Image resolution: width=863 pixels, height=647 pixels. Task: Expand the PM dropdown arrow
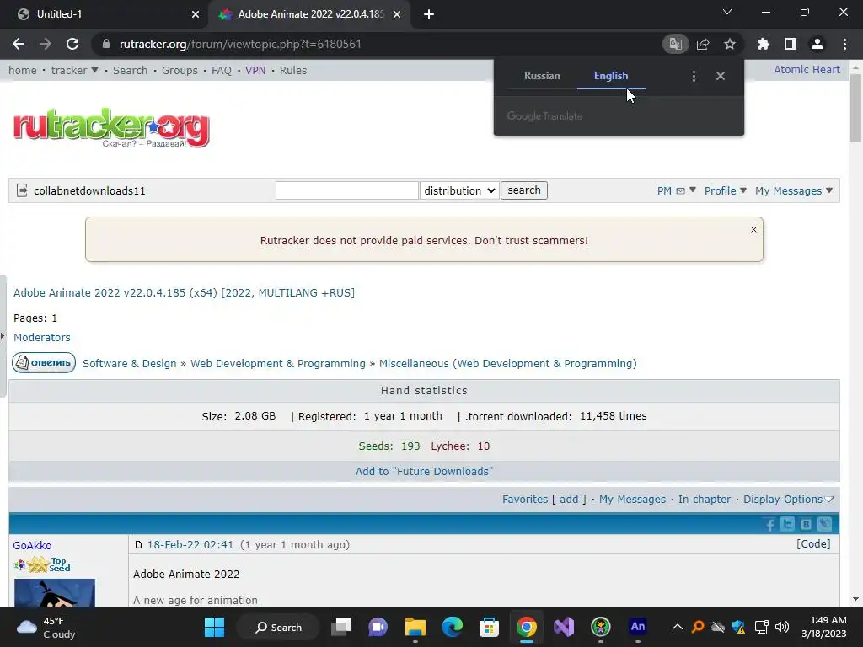point(693,190)
